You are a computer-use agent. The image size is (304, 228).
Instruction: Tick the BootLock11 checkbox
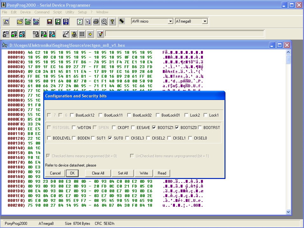(x=100, y=115)
